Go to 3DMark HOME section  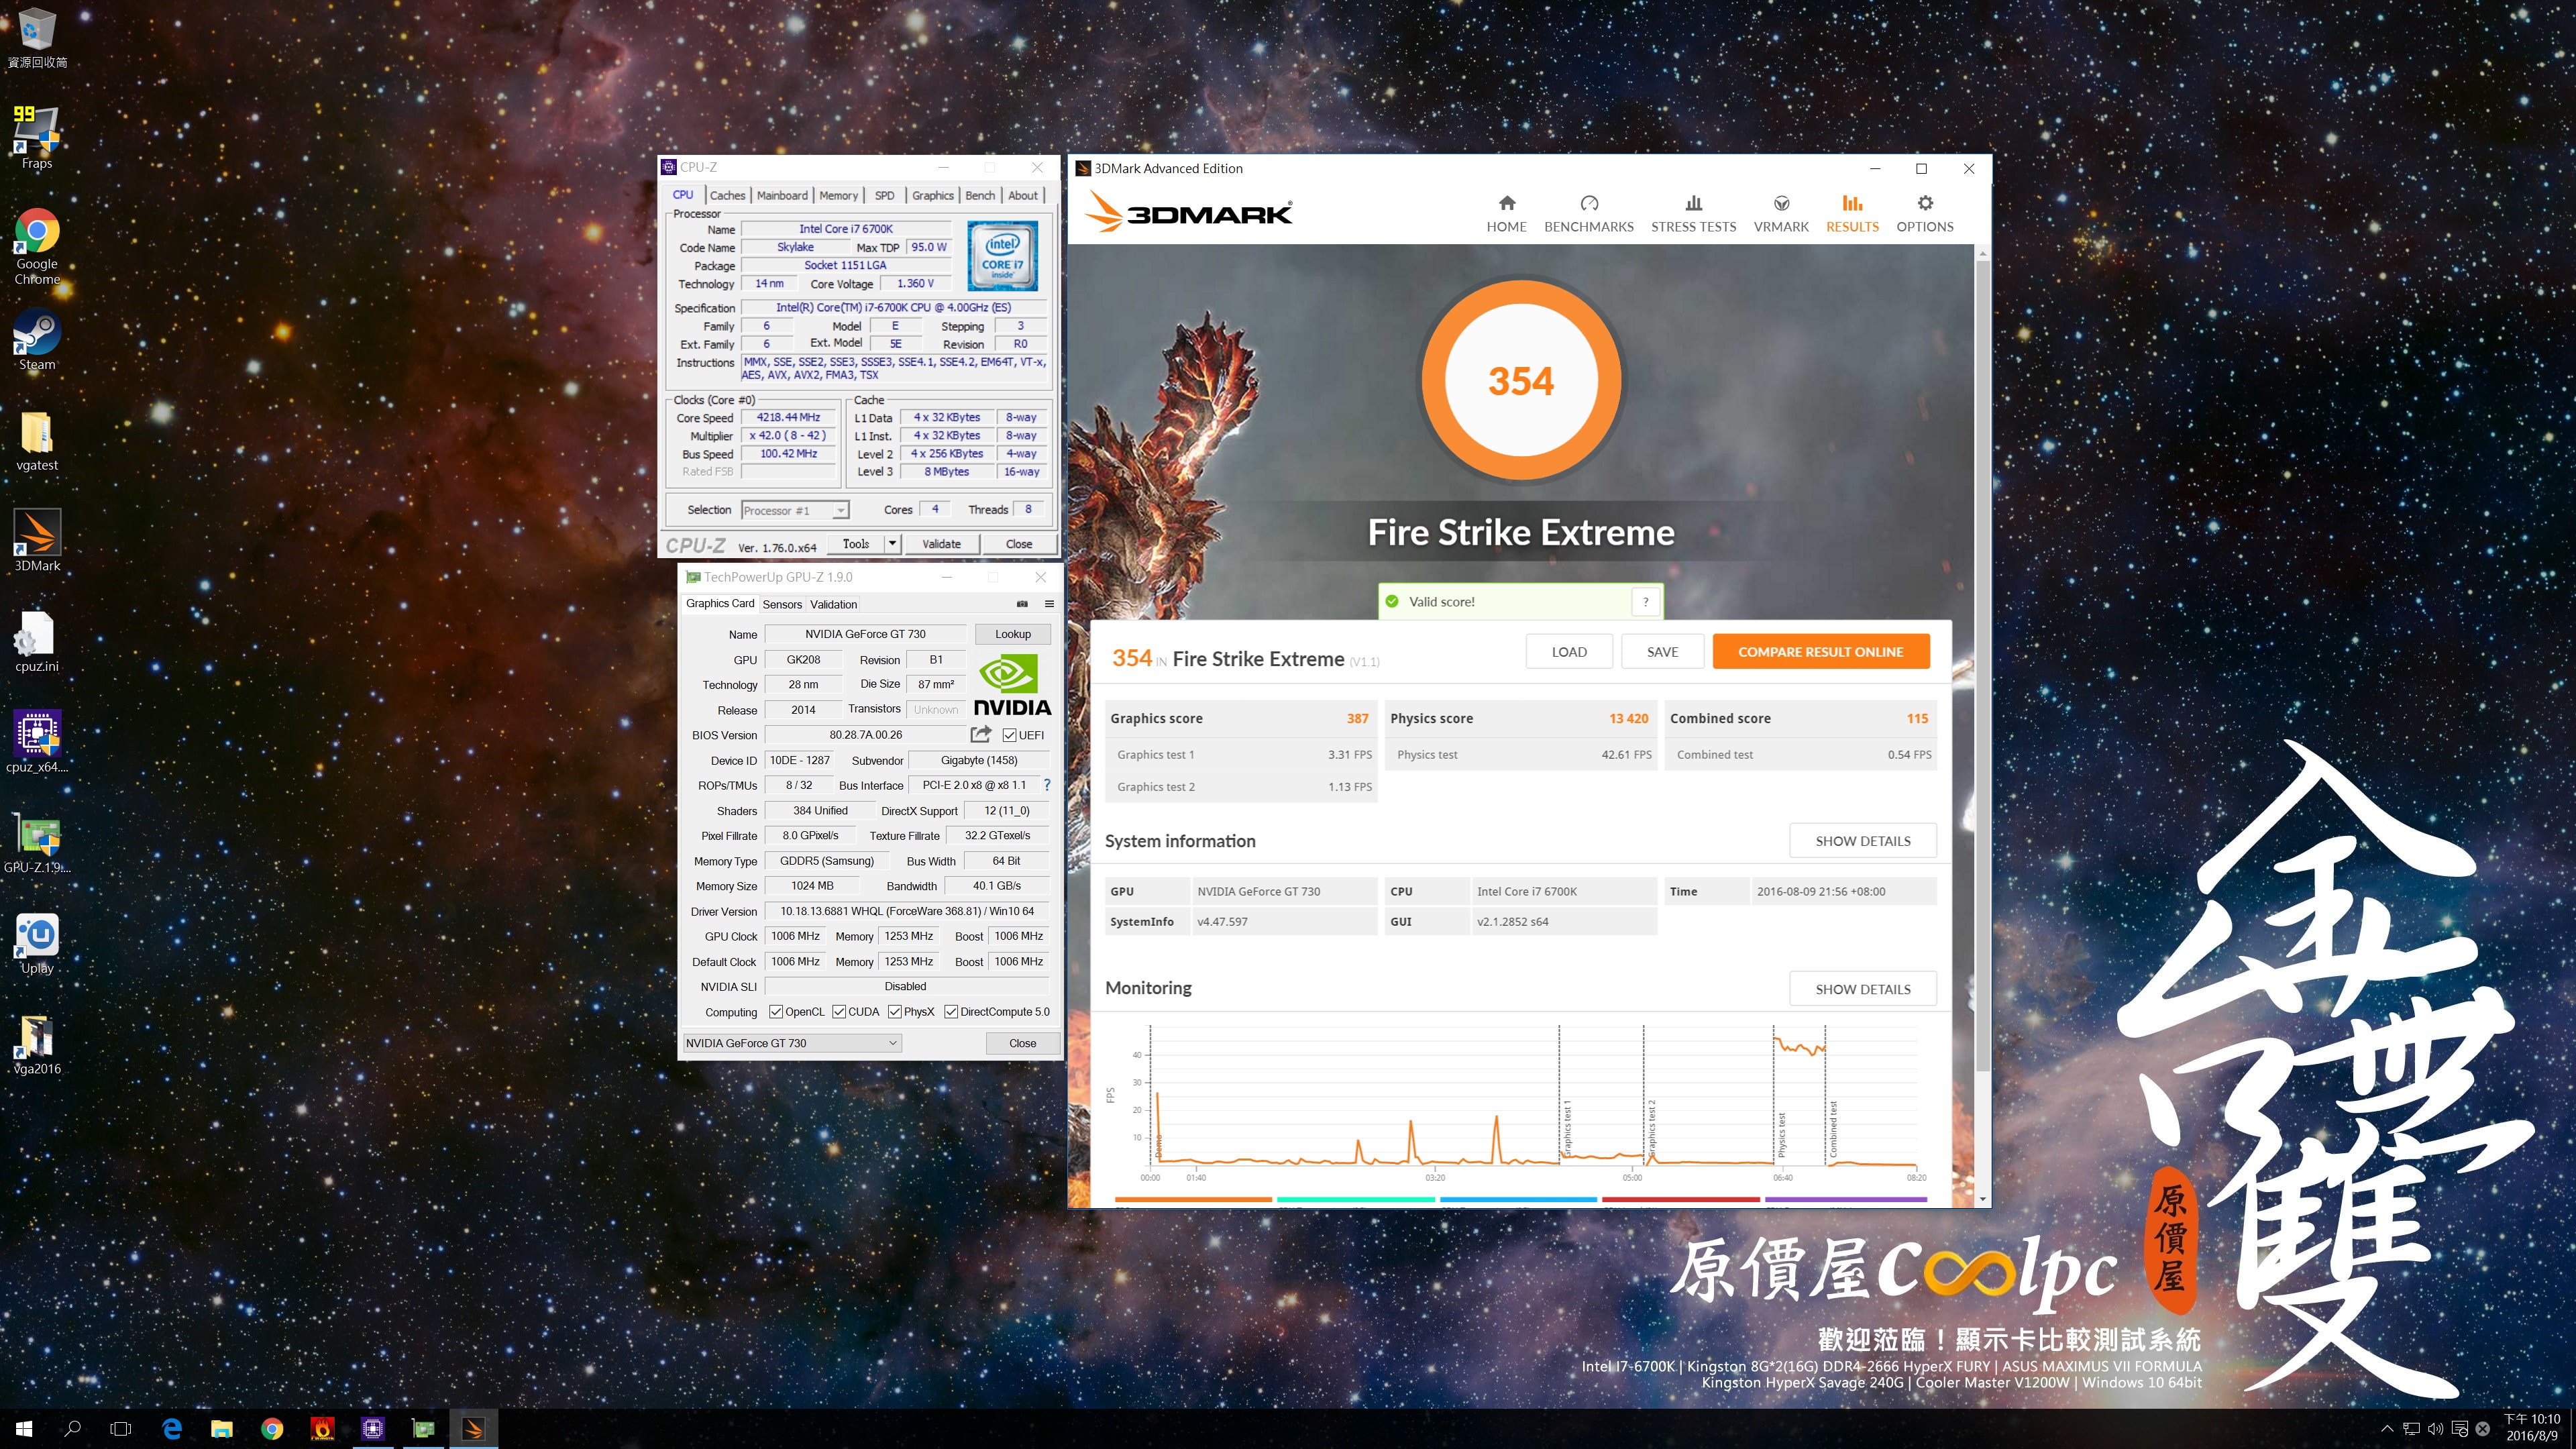coord(1506,214)
